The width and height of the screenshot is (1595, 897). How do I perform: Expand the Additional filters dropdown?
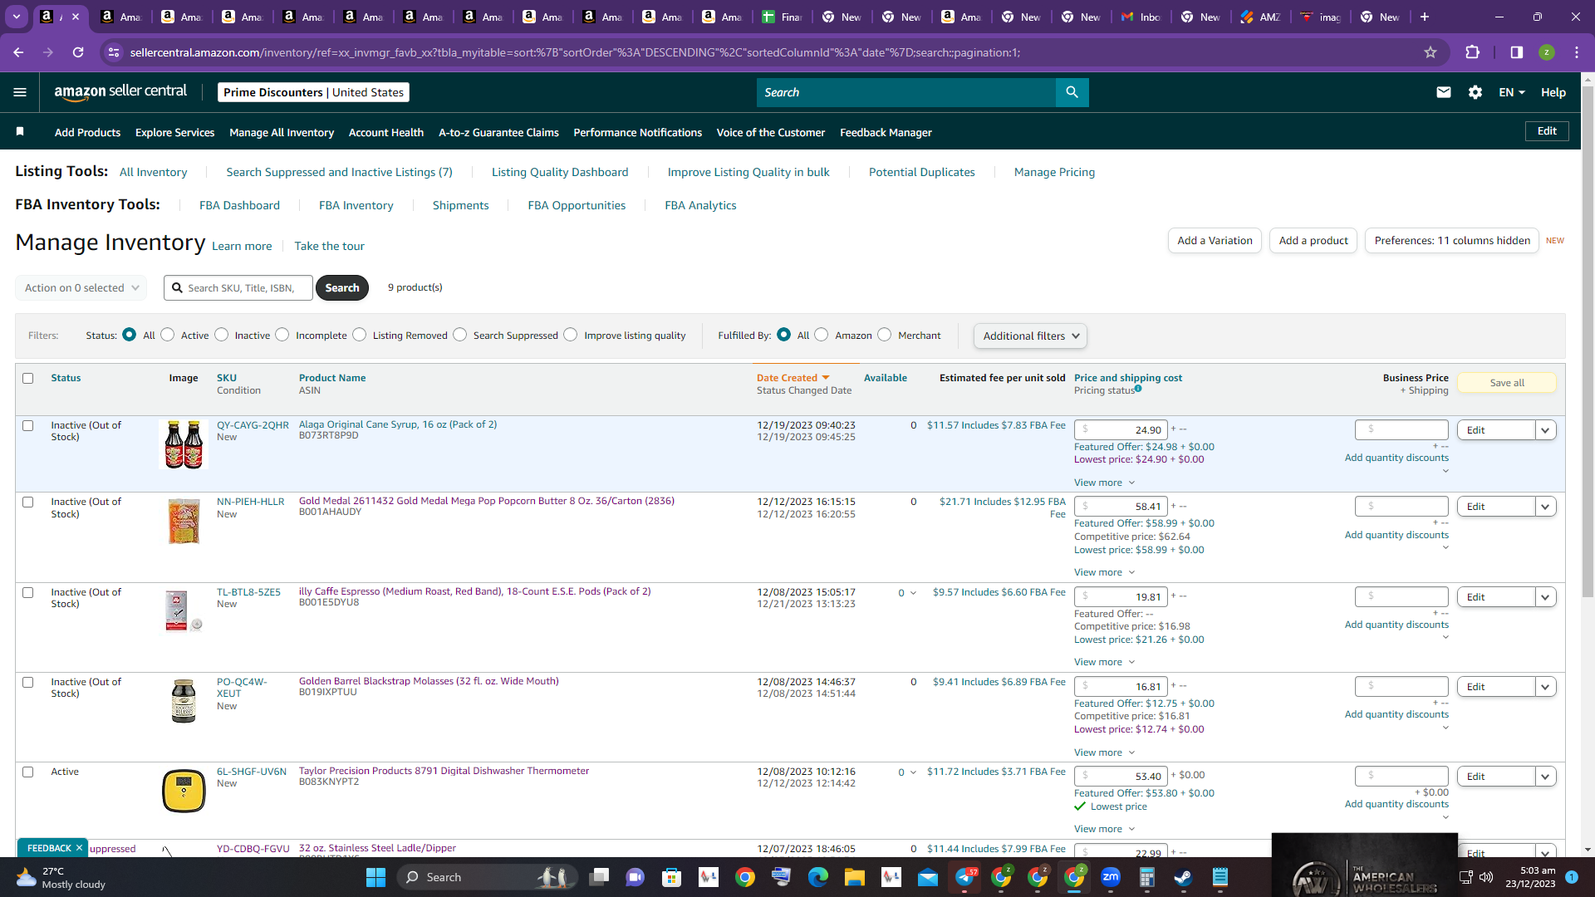(x=1030, y=336)
